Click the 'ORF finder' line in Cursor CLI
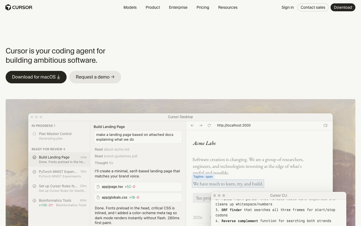The image size is (361, 226). 275,212
